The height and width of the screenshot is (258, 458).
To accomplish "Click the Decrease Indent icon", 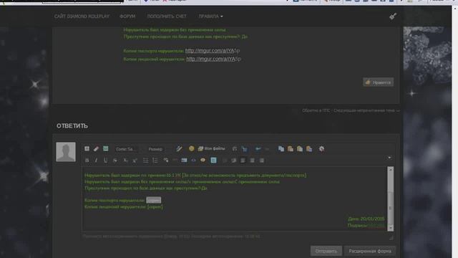I will coord(224,161).
